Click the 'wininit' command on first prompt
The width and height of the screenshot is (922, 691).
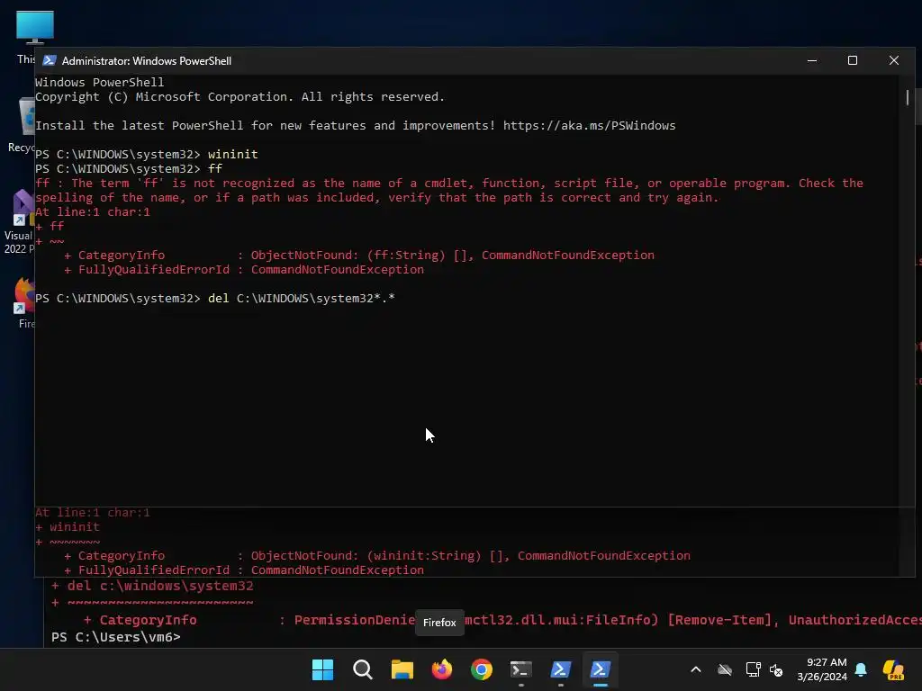pyautogui.click(x=233, y=155)
